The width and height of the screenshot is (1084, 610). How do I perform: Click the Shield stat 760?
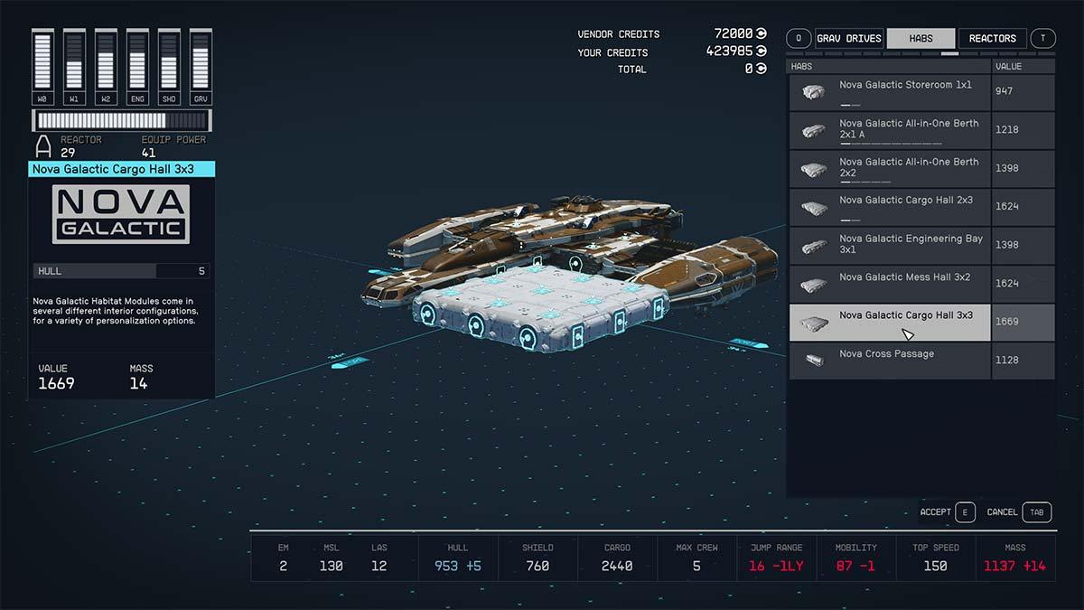[537, 566]
